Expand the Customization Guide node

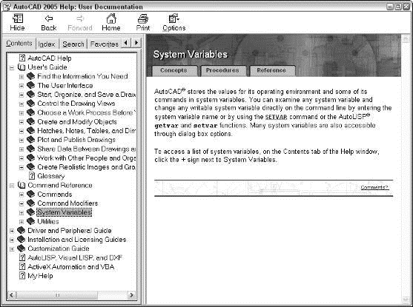(x=12, y=249)
